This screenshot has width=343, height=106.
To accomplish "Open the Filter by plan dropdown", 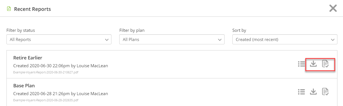I will (x=172, y=39).
